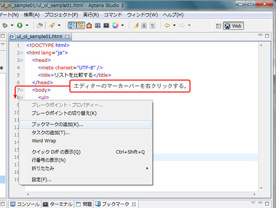Open the search flashlight dropdown arrow
This screenshot has width=276, height=208.
(x=59, y=25)
